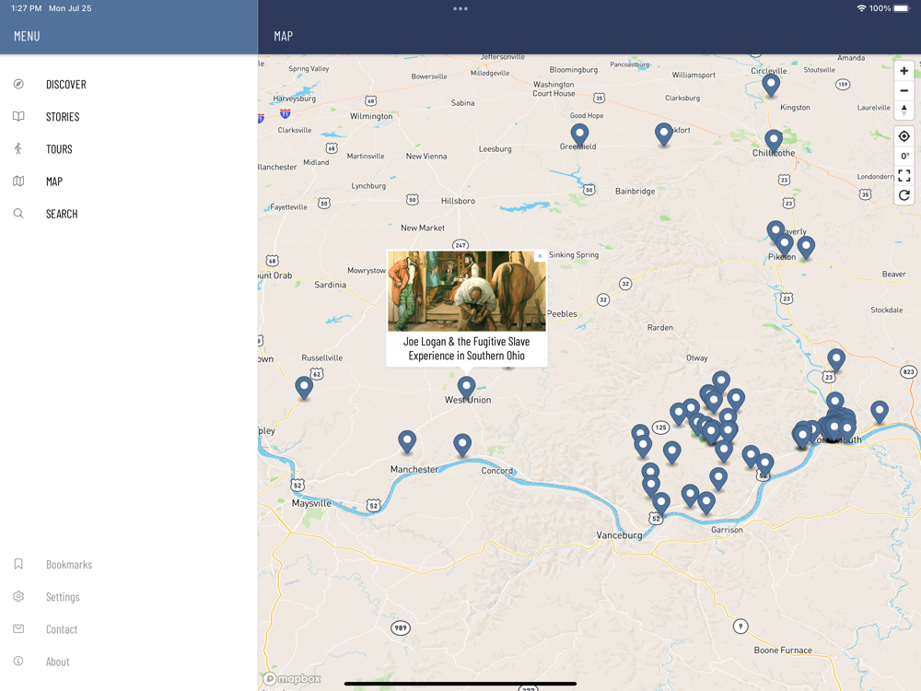This screenshot has height=691, width=921.
Task: Click the Settings gear icon
Action: point(18,596)
